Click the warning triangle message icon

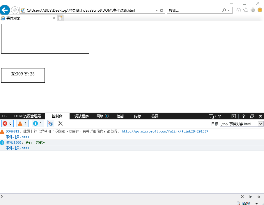2,132
